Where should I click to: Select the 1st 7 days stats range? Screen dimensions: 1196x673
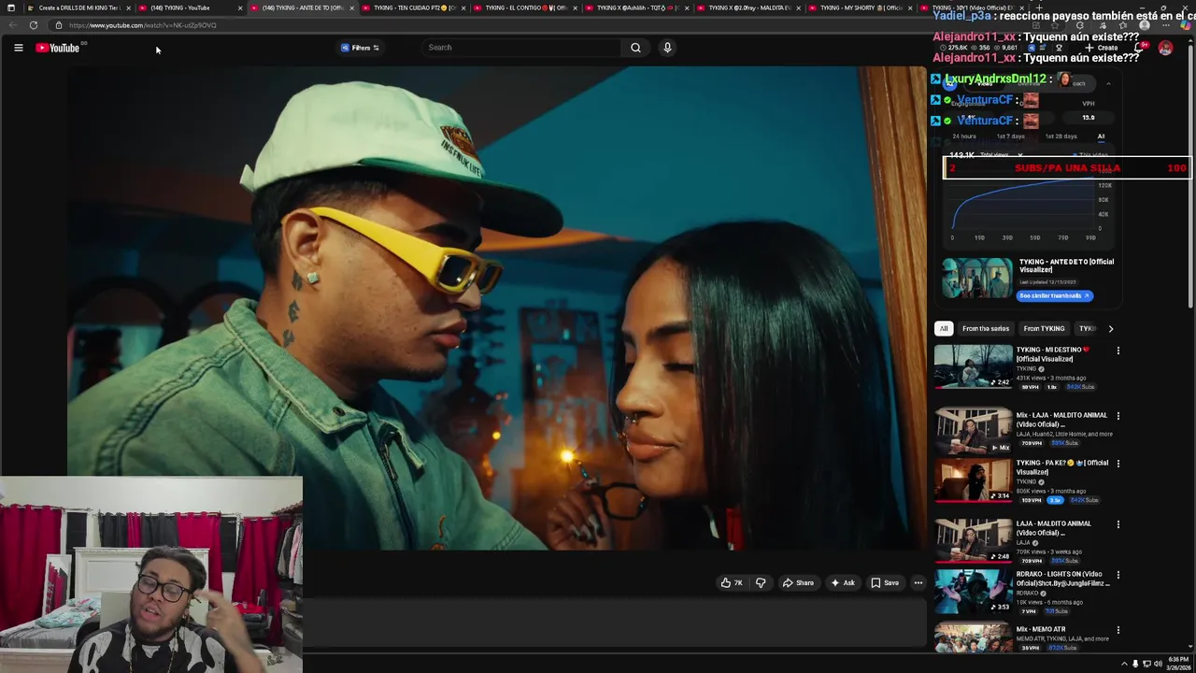point(1010,136)
